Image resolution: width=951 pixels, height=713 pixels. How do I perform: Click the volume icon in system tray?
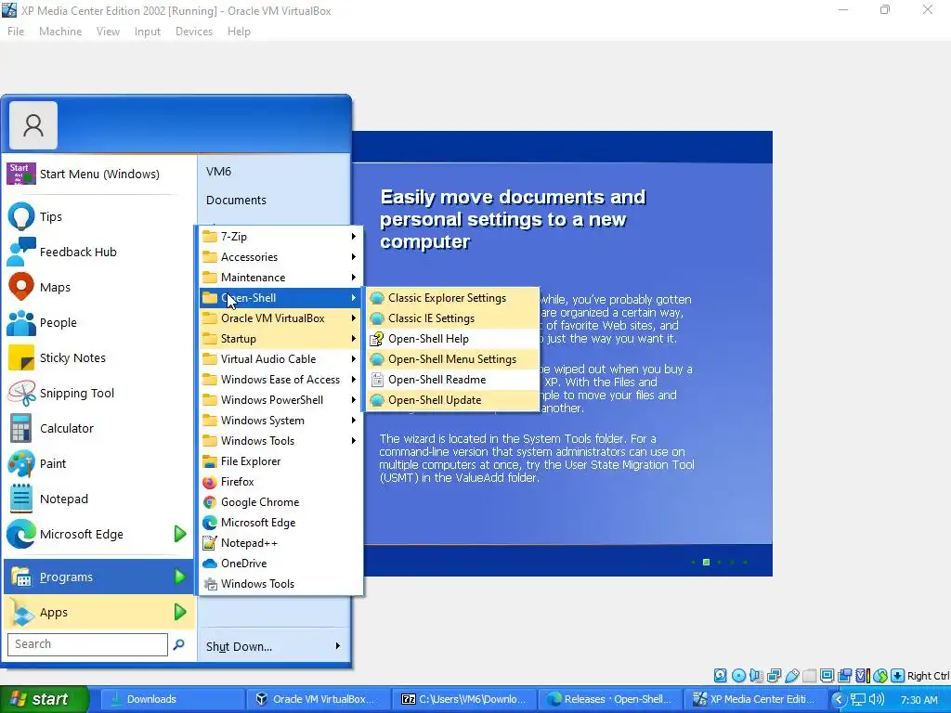[x=876, y=699]
